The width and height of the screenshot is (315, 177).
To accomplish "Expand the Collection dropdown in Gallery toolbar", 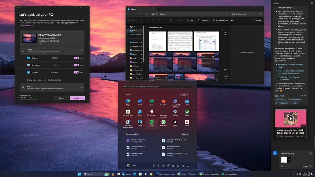I will (203, 20).
